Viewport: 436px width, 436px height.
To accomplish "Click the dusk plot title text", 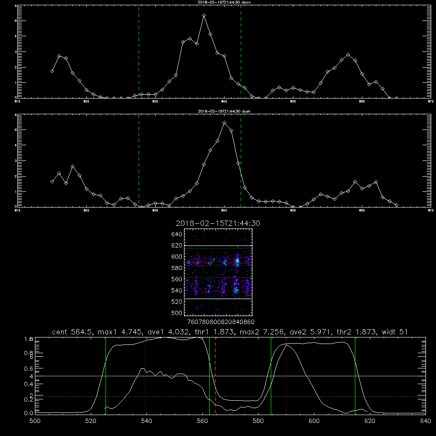I will click(x=224, y=111).
